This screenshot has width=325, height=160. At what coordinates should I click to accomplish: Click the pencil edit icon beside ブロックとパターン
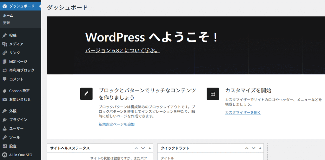(x=86, y=94)
